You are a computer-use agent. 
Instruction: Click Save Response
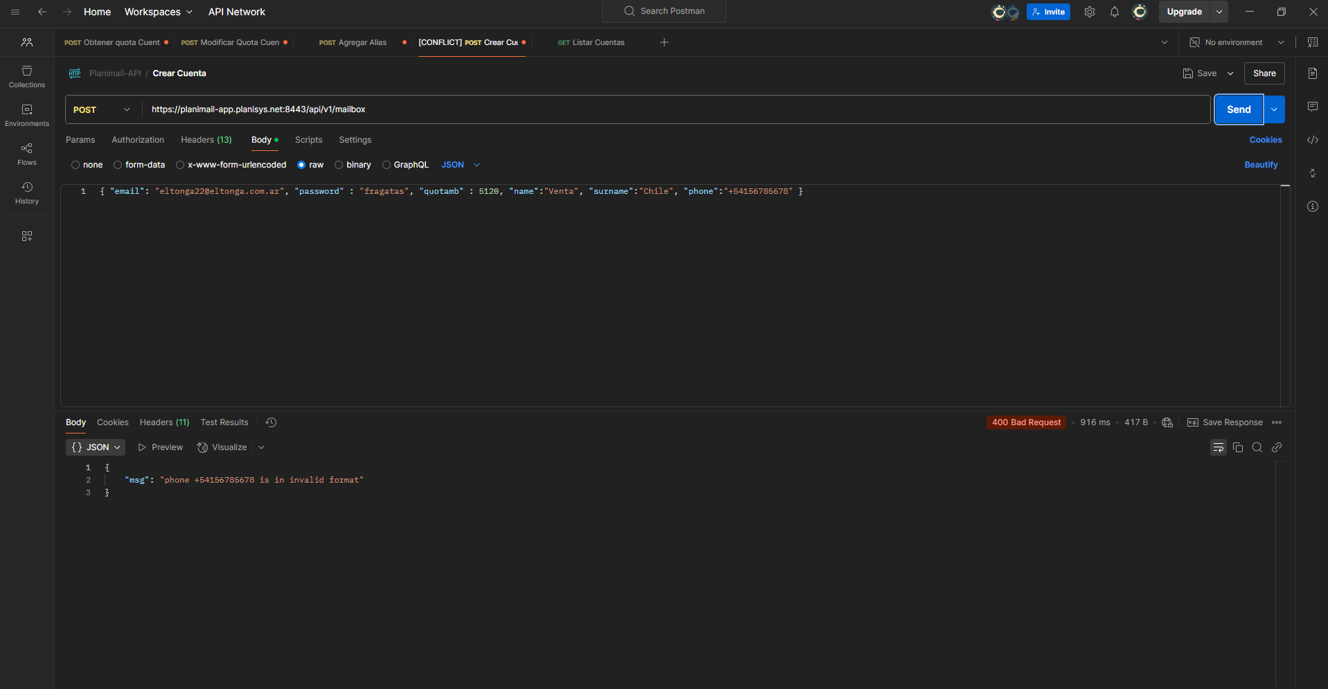[x=1225, y=422]
